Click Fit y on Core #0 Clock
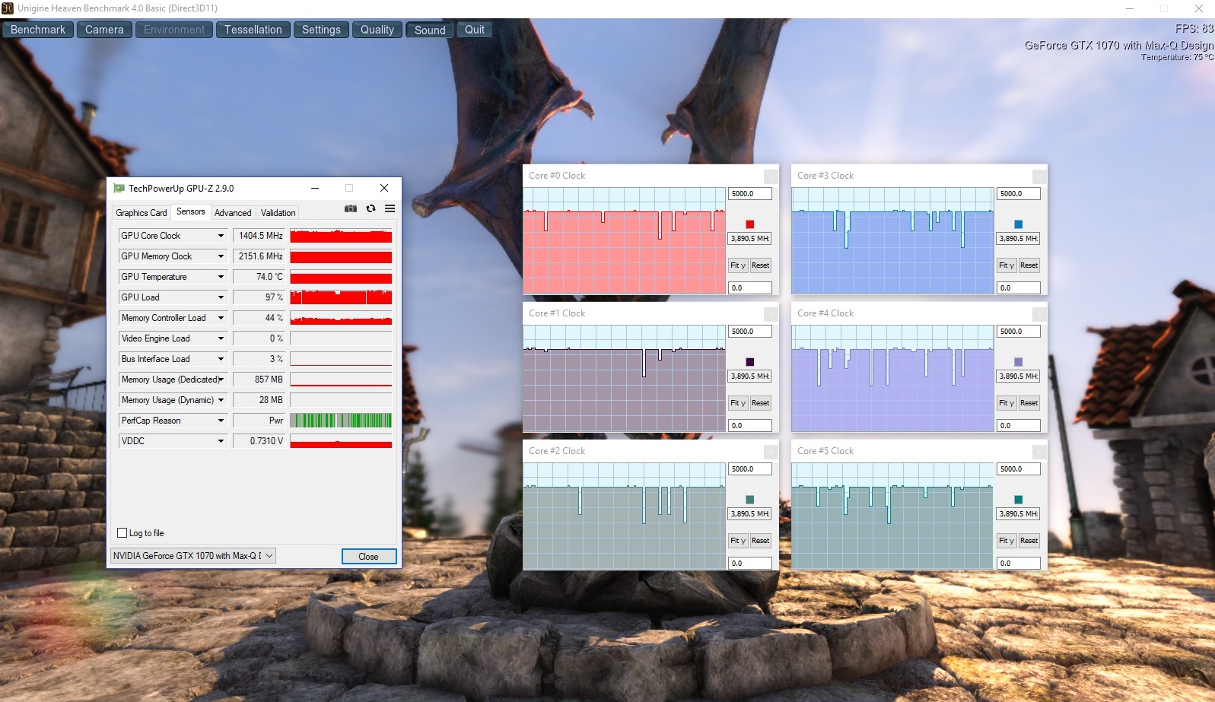This screenshot has height=702, width=1215. [738, 265]
